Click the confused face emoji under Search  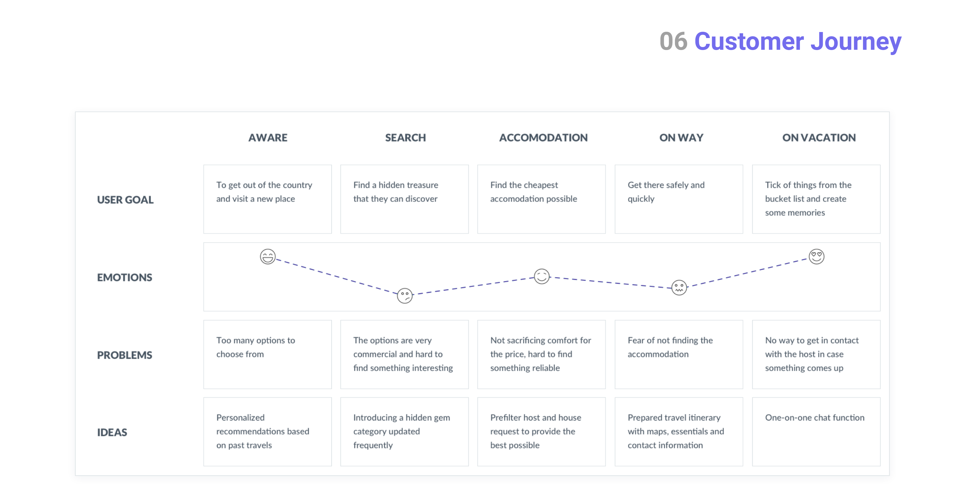click(405, 296)
